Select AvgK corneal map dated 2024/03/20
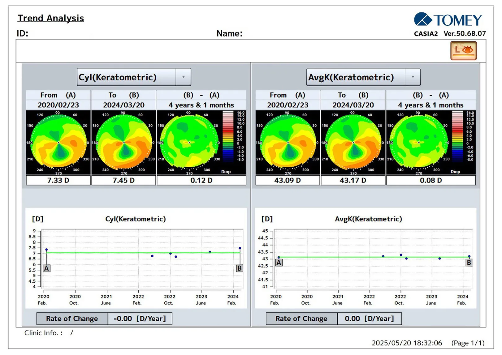The image size is (502, 355). click(x=353, y=143)
